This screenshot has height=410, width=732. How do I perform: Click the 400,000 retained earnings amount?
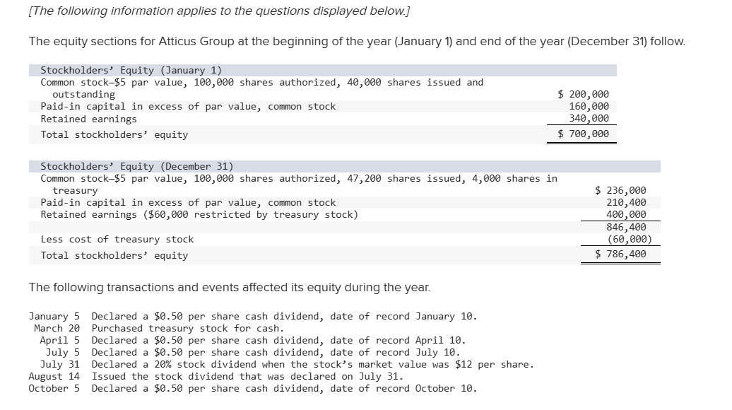626,214
